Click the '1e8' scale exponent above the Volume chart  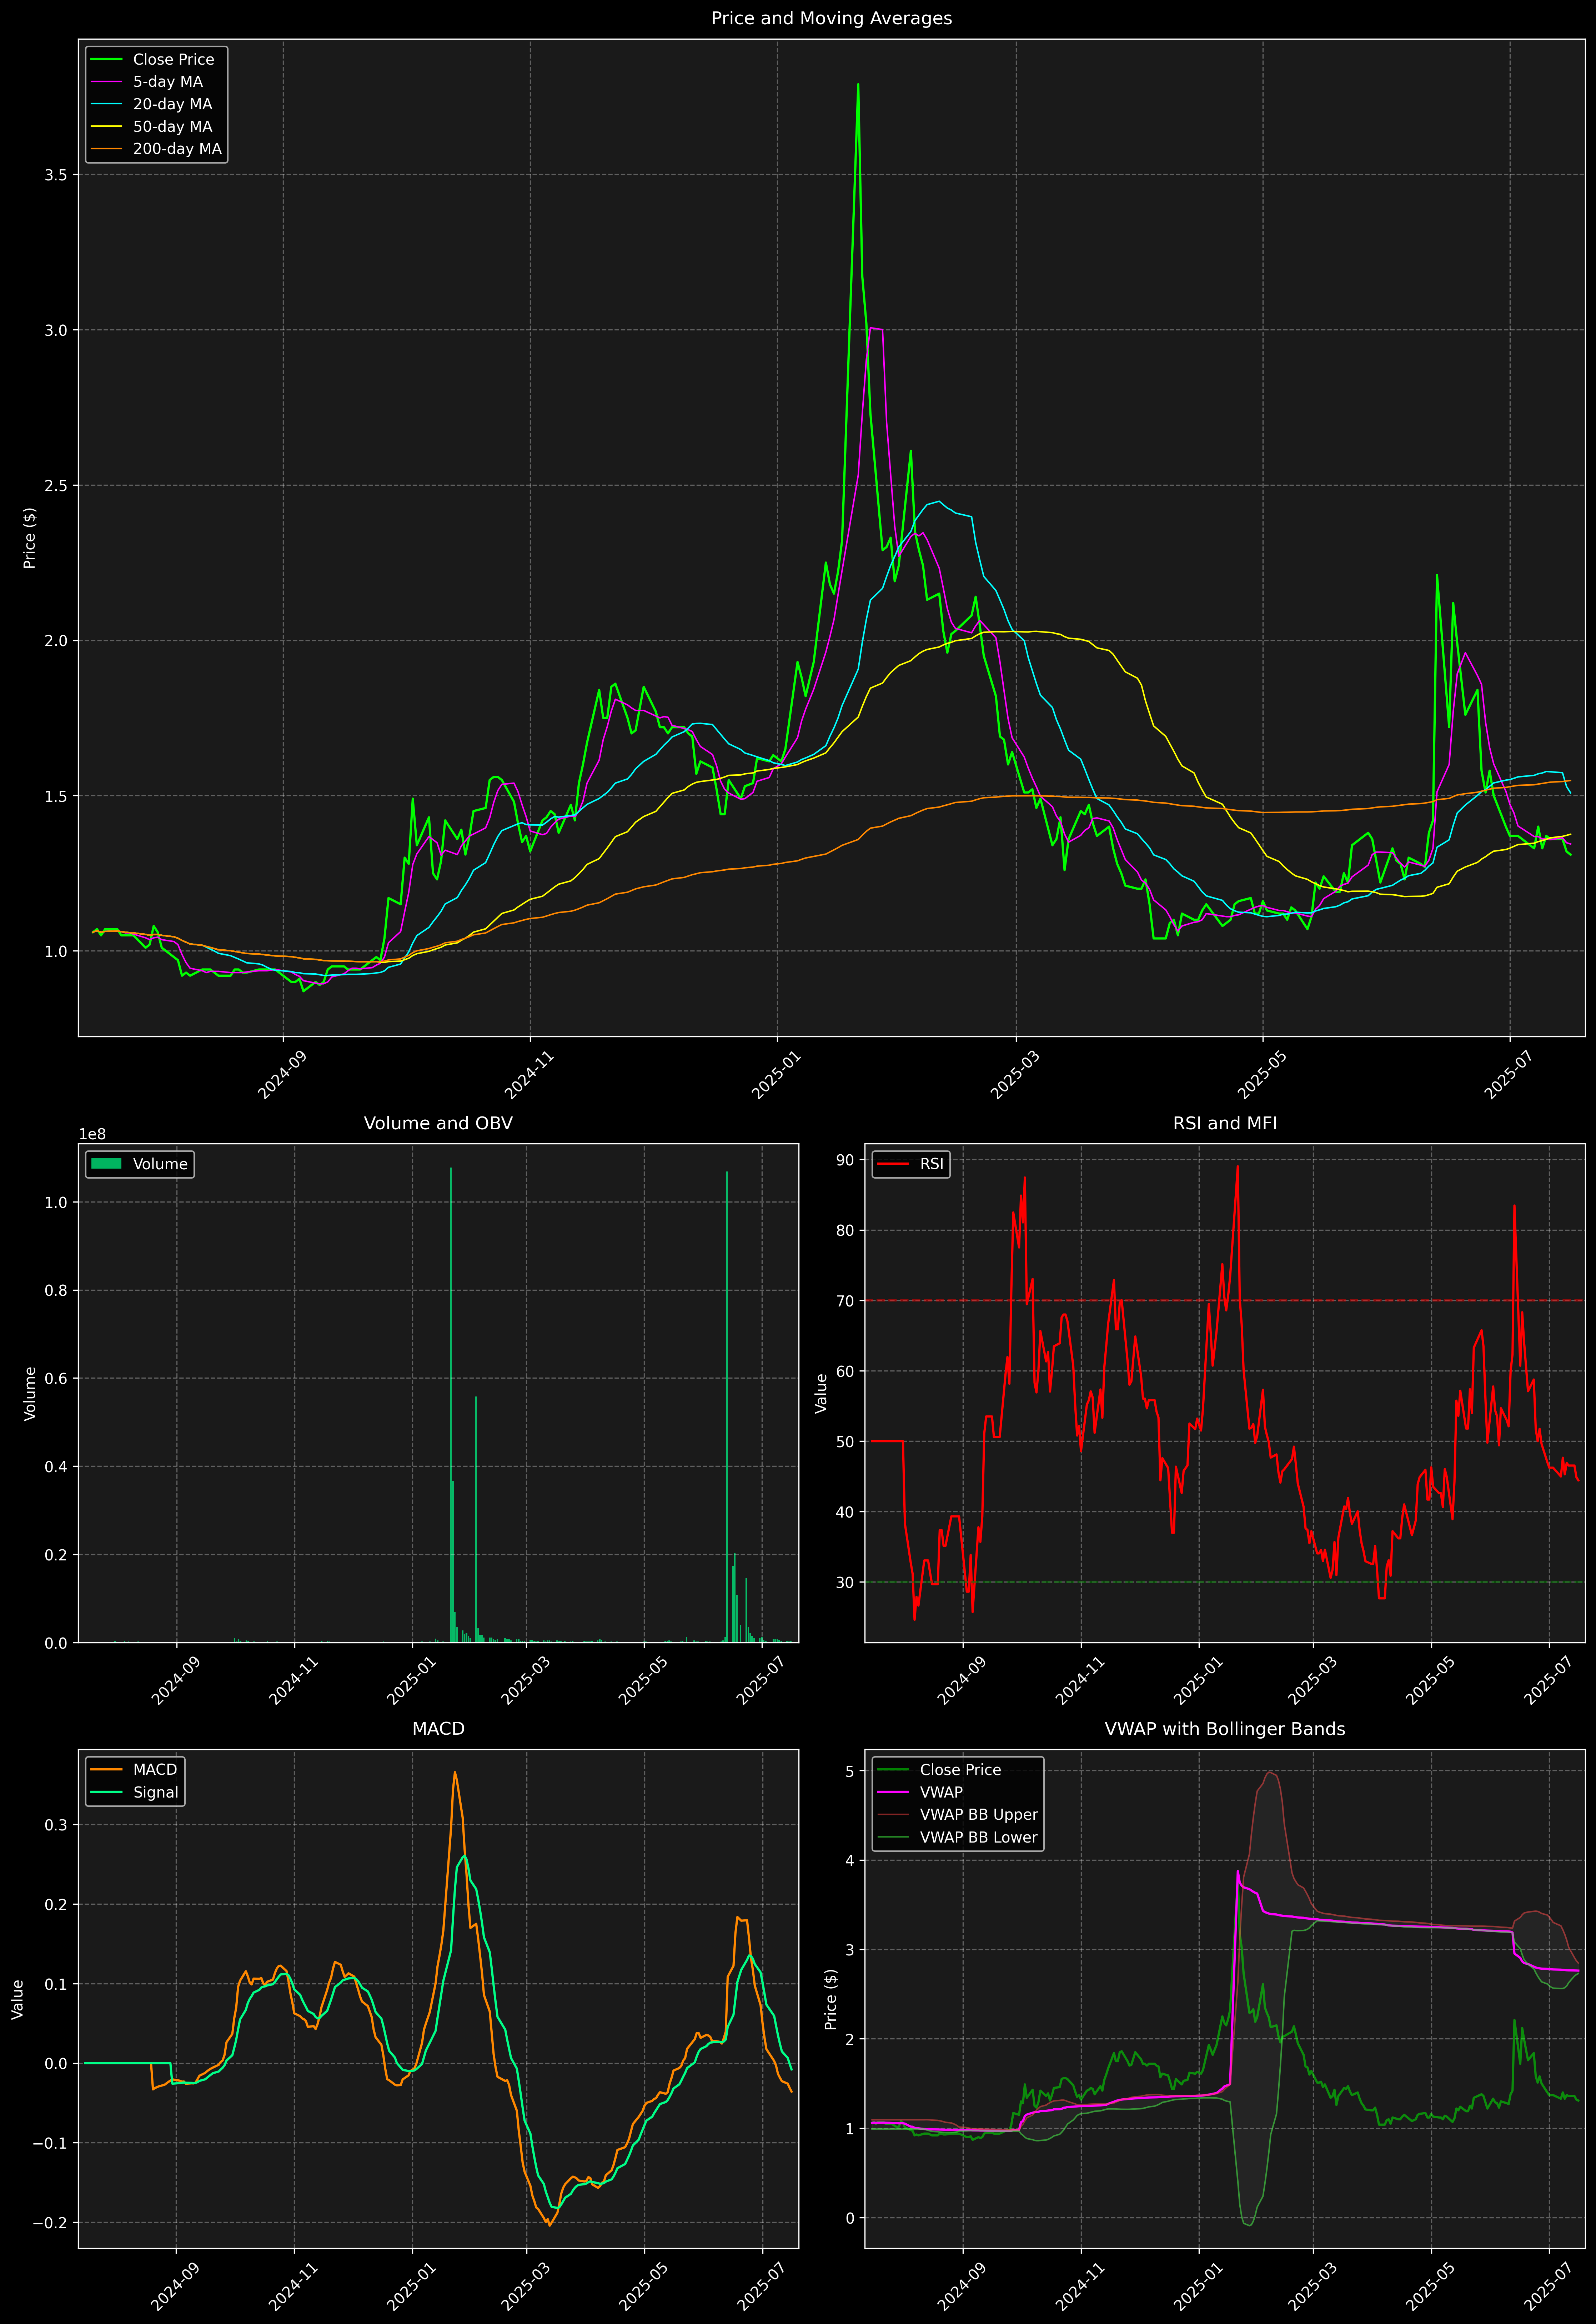pos(93,1134)
